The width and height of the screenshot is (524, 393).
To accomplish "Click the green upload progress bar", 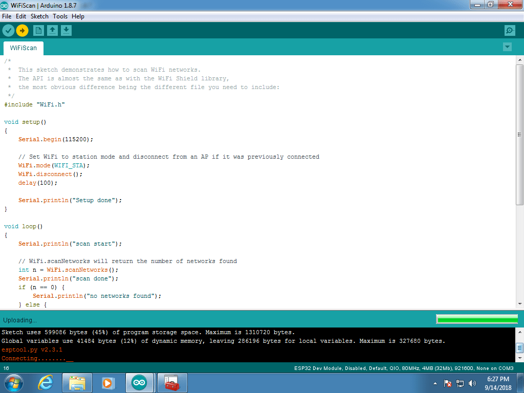I will click(477, 319).
